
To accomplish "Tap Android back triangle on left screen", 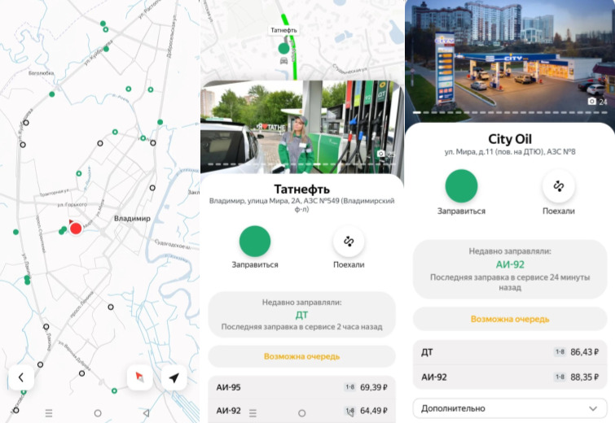I will (147, 413).
